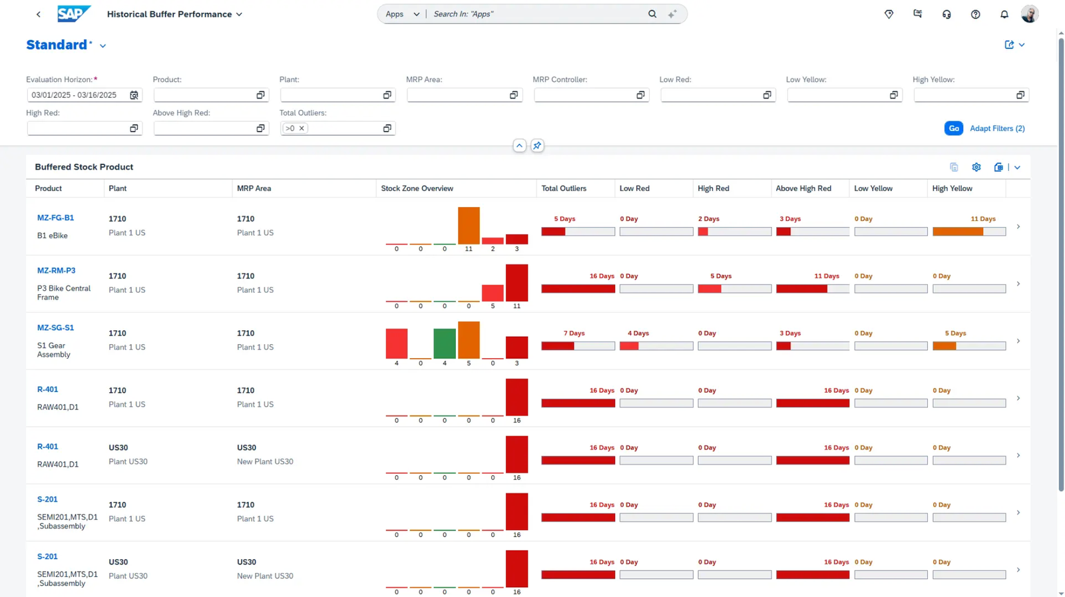Open the help question mark icon
This screenshot has width=1065, height=597.
coord(975,14)
